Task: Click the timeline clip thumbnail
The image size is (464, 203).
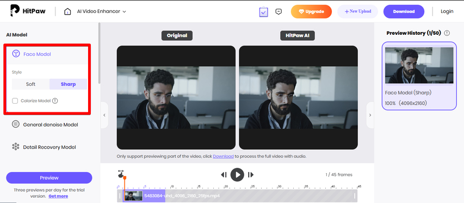Action: point(133,195)
